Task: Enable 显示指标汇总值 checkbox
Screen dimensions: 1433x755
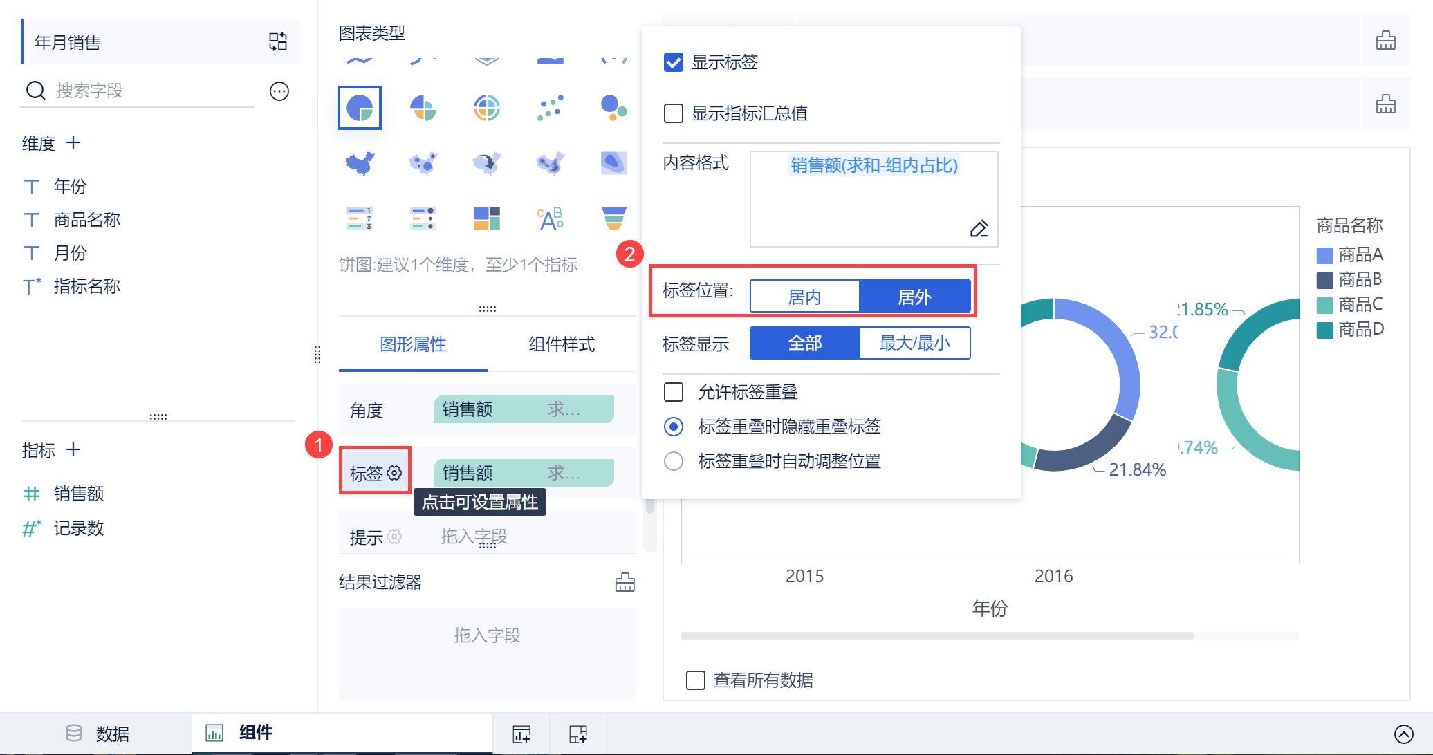Action: [x=674, y=113]
